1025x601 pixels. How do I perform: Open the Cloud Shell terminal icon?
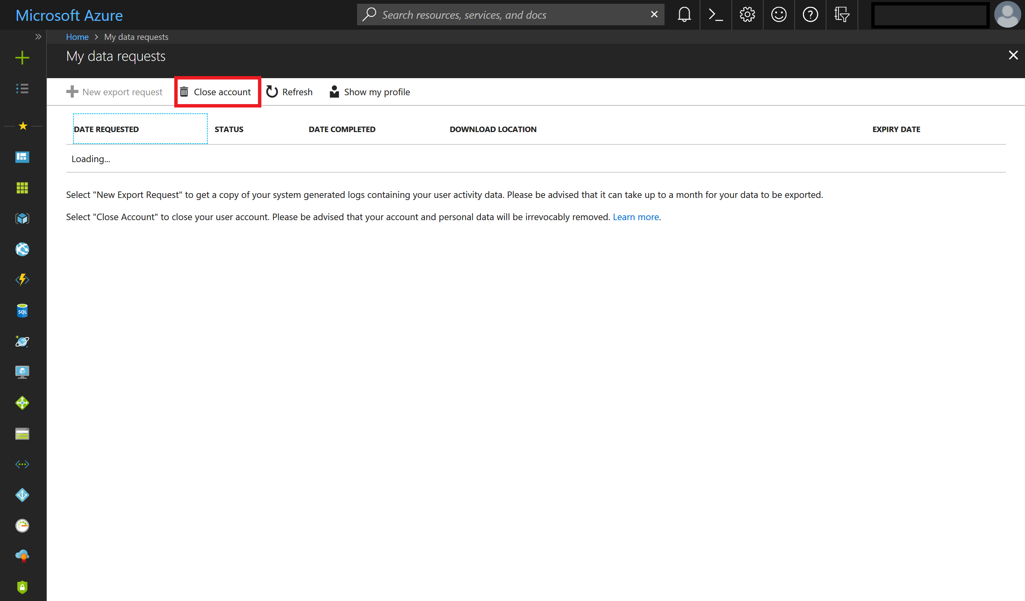(x=714, y=14)
